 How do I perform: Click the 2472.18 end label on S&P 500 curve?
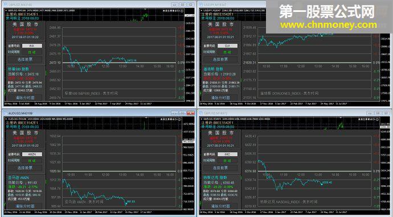(x=132, y=61)
